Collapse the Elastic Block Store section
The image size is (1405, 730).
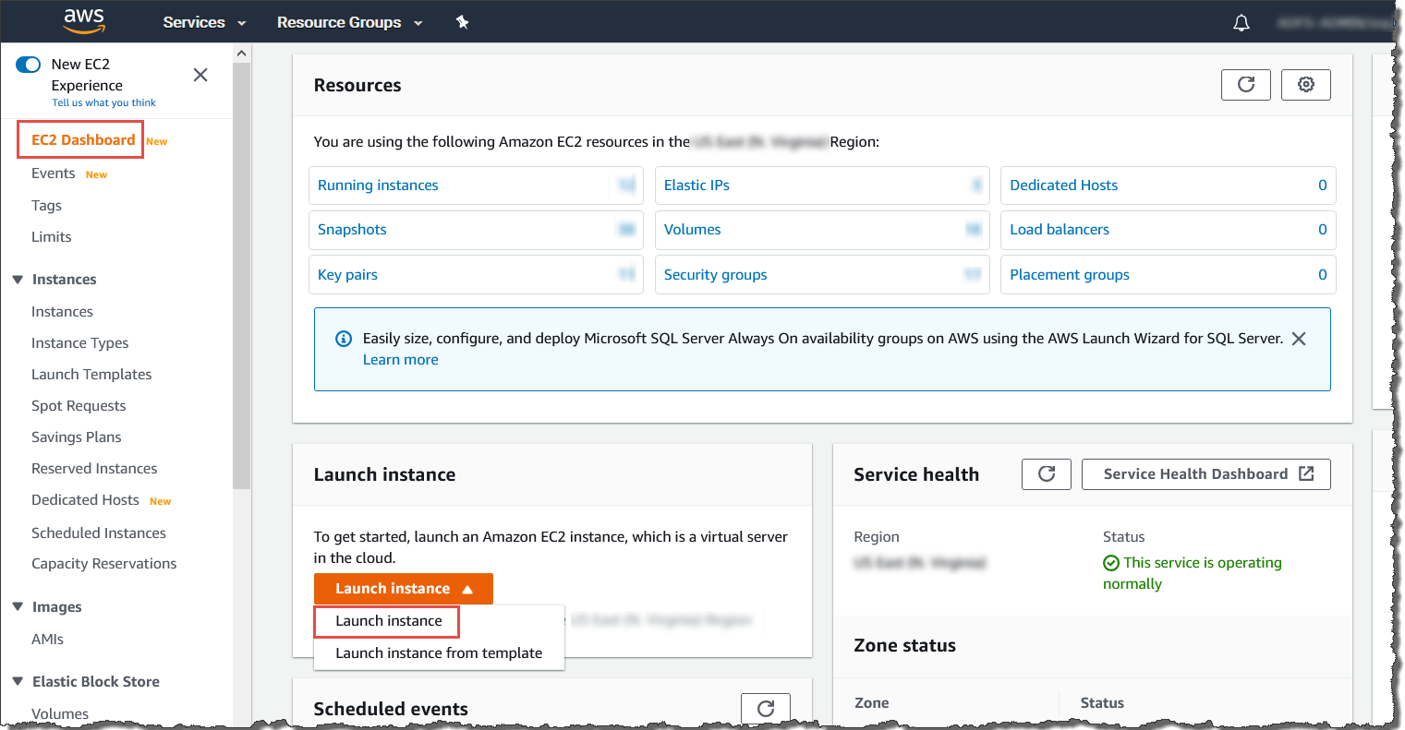18,682
